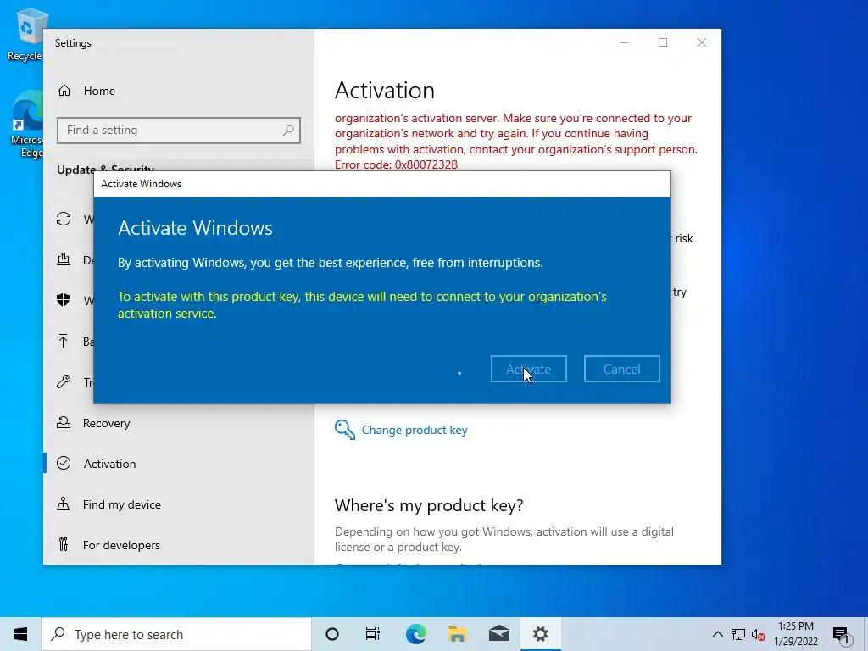Click the For developers tools icon
868x651 pixels.
coord(64,545)
